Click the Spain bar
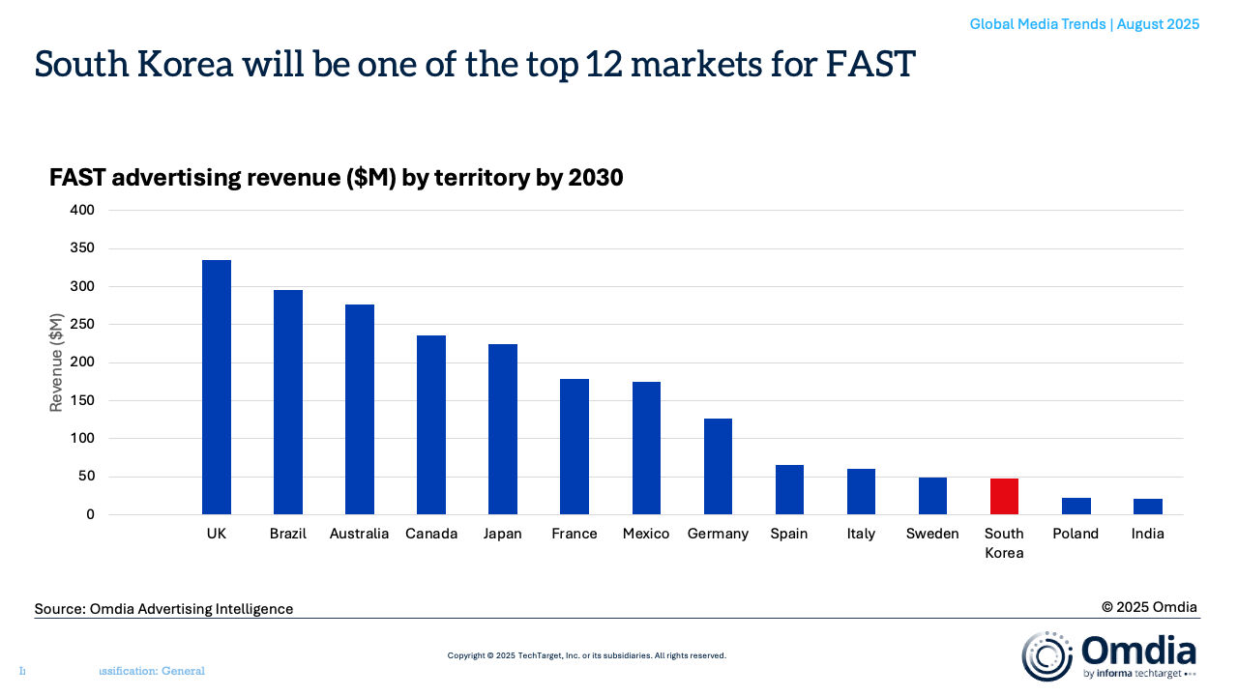The height and width of the screenshot is (696, 1238). 789,490
